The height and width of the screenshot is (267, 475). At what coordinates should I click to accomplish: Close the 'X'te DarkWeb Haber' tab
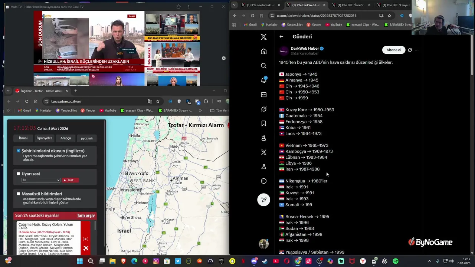[x=324, y=5]
